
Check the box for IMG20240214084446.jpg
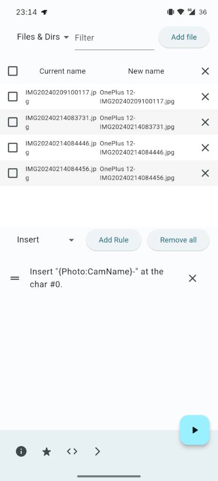tap(13, 147)
